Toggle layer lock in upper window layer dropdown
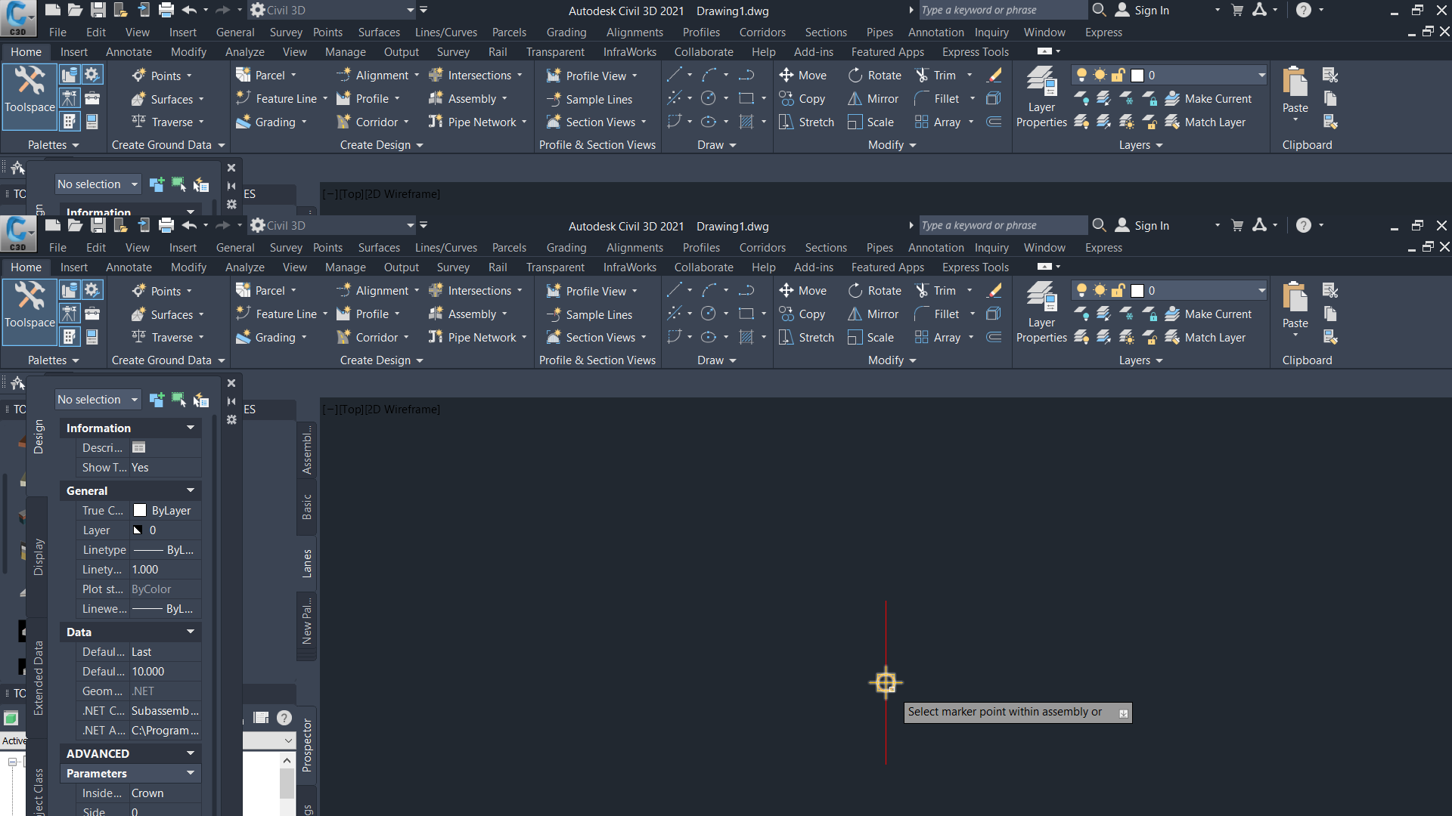Viewport: 1452px width, 816px height. pyautogui.click(x=1118, y=75)
